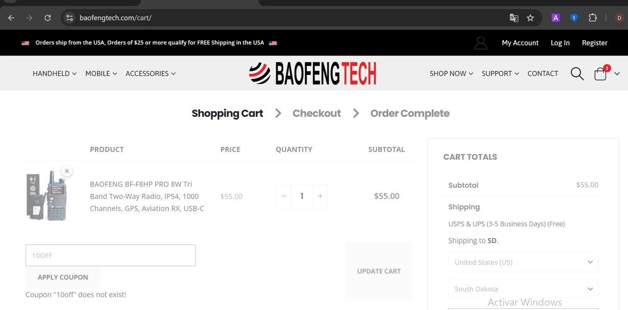Open the ACCESSORIES menu
The image size is (628, 310).
(x=150, y=74)
